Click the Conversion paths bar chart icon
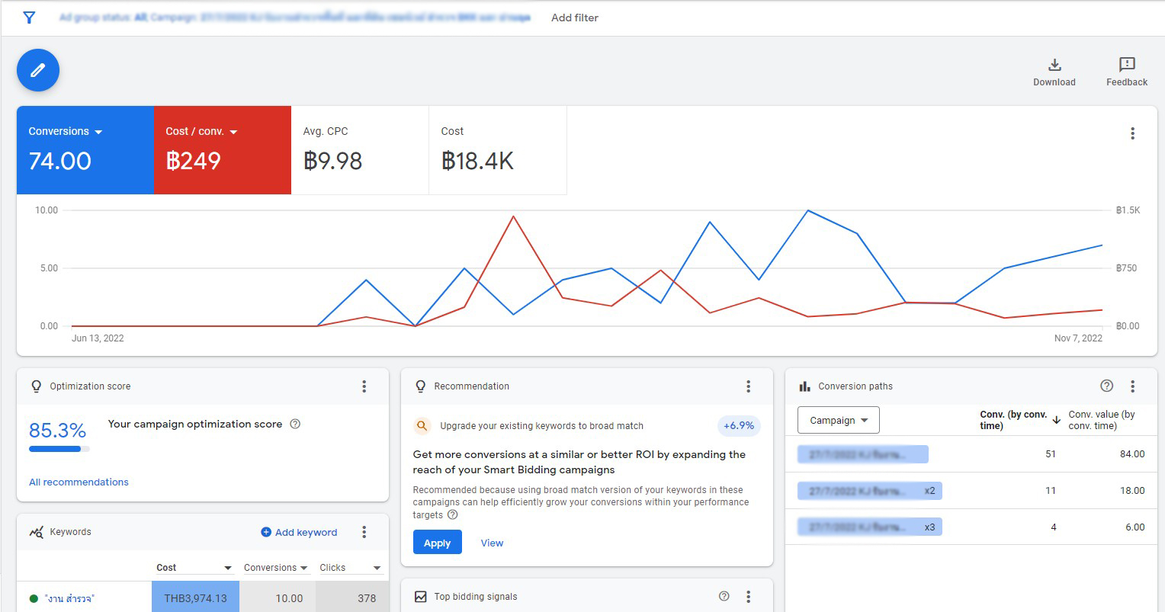 click(804, 386)
